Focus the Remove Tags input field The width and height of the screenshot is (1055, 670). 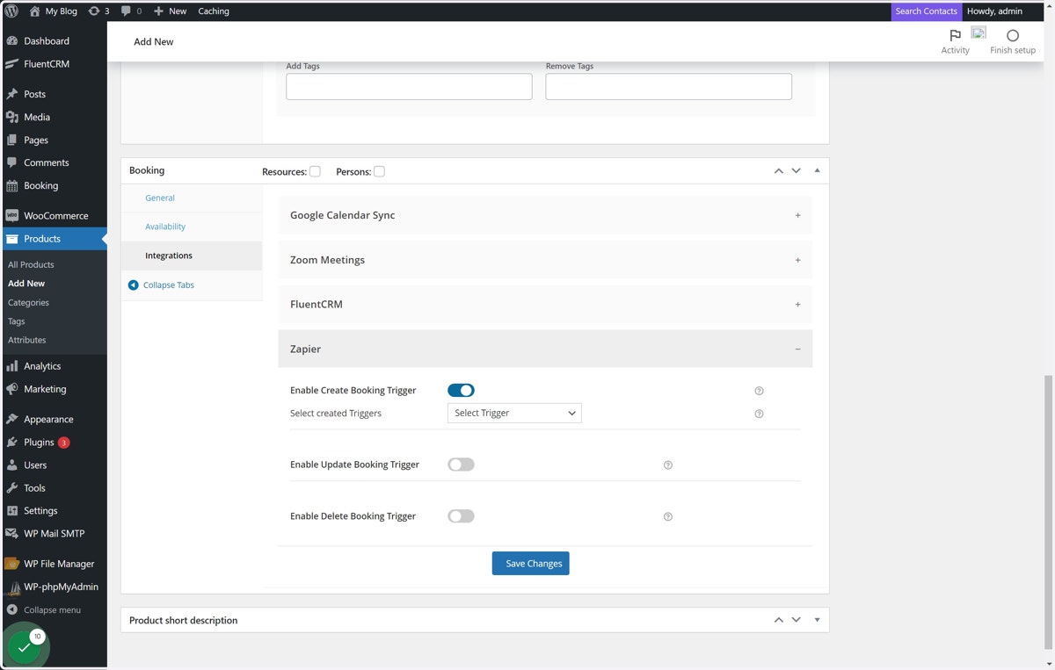(668, 86)
